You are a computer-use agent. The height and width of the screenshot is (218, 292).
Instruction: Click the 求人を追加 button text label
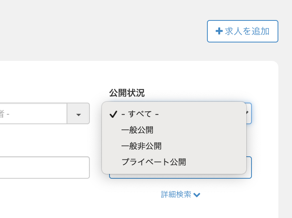(x=247, y=31)
